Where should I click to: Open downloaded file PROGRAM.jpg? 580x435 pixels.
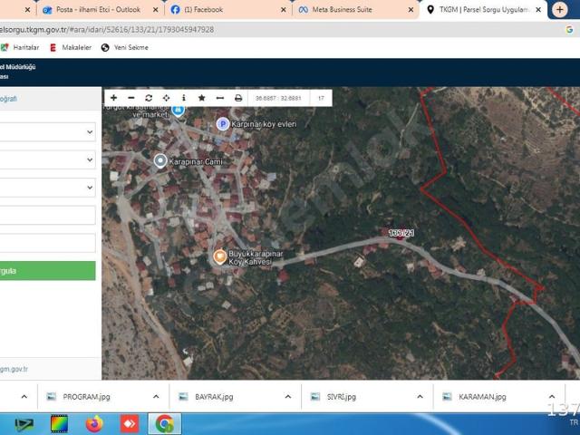[86, 397]
